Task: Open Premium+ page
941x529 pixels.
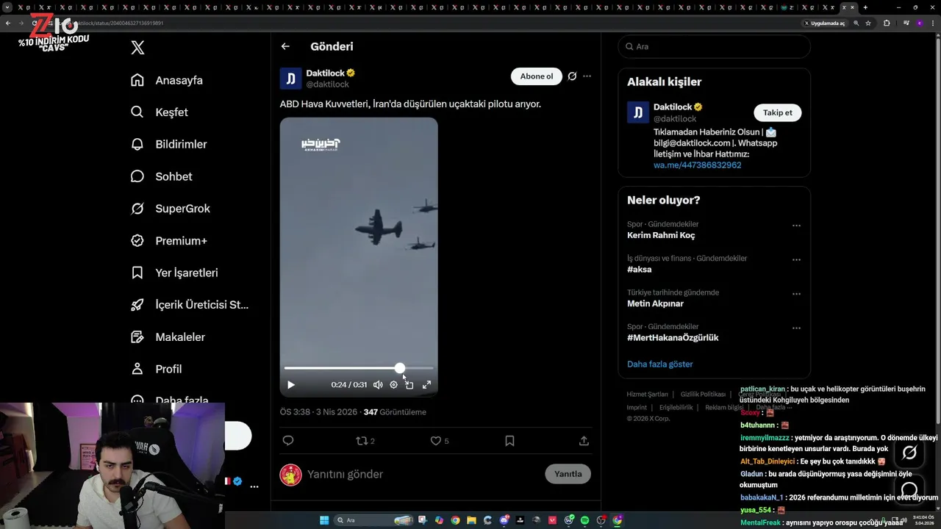Action: pyautogui.click(x=169, y=240)
